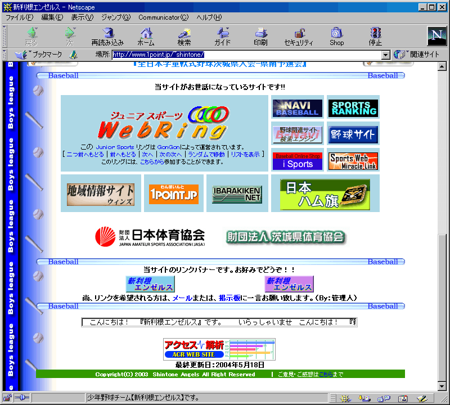Click the vertical scrollbar thumb
The width and height of the screenshot is (450, 405).
click(x=442, y=308)
